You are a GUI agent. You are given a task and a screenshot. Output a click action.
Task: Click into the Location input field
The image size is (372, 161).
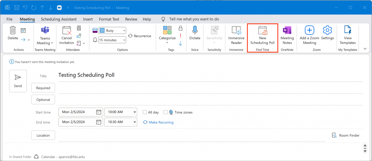[x=192, y=136]
